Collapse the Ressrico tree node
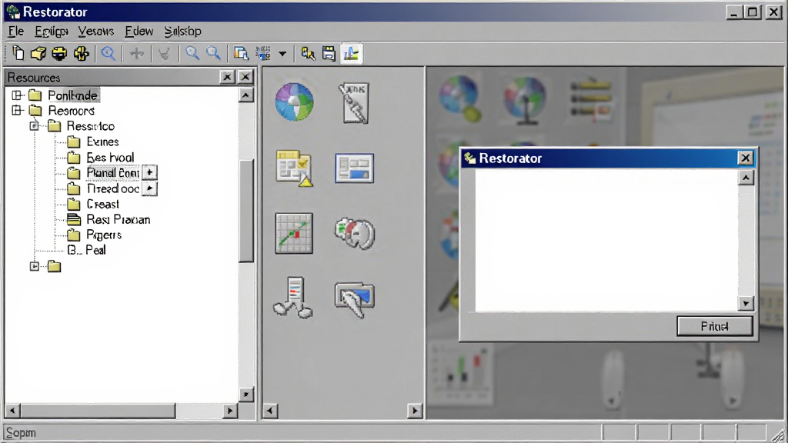The image size is (788, 443). click(34, 125)
